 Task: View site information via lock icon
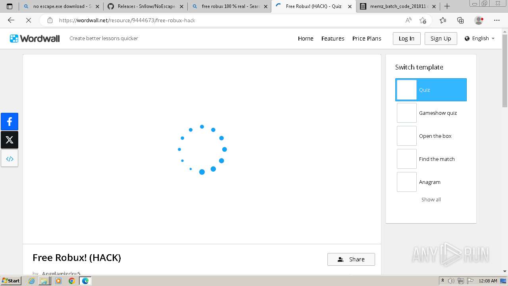(50, 20)
